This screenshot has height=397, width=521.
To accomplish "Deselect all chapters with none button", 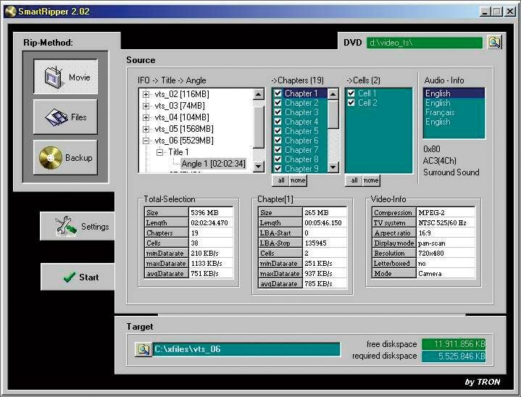I will 298,180.
